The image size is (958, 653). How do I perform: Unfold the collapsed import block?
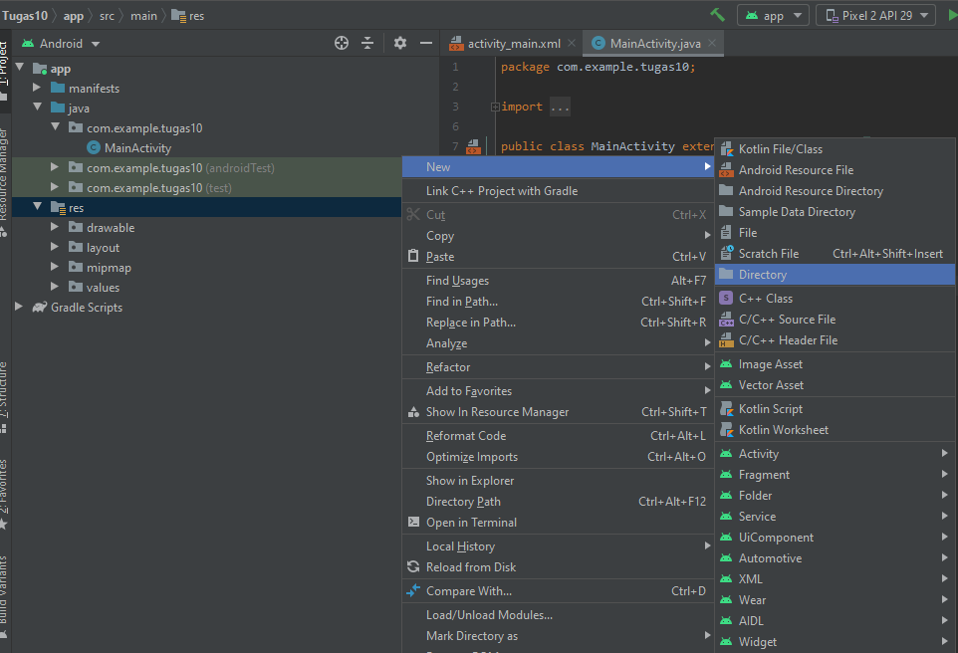point(495,107)
